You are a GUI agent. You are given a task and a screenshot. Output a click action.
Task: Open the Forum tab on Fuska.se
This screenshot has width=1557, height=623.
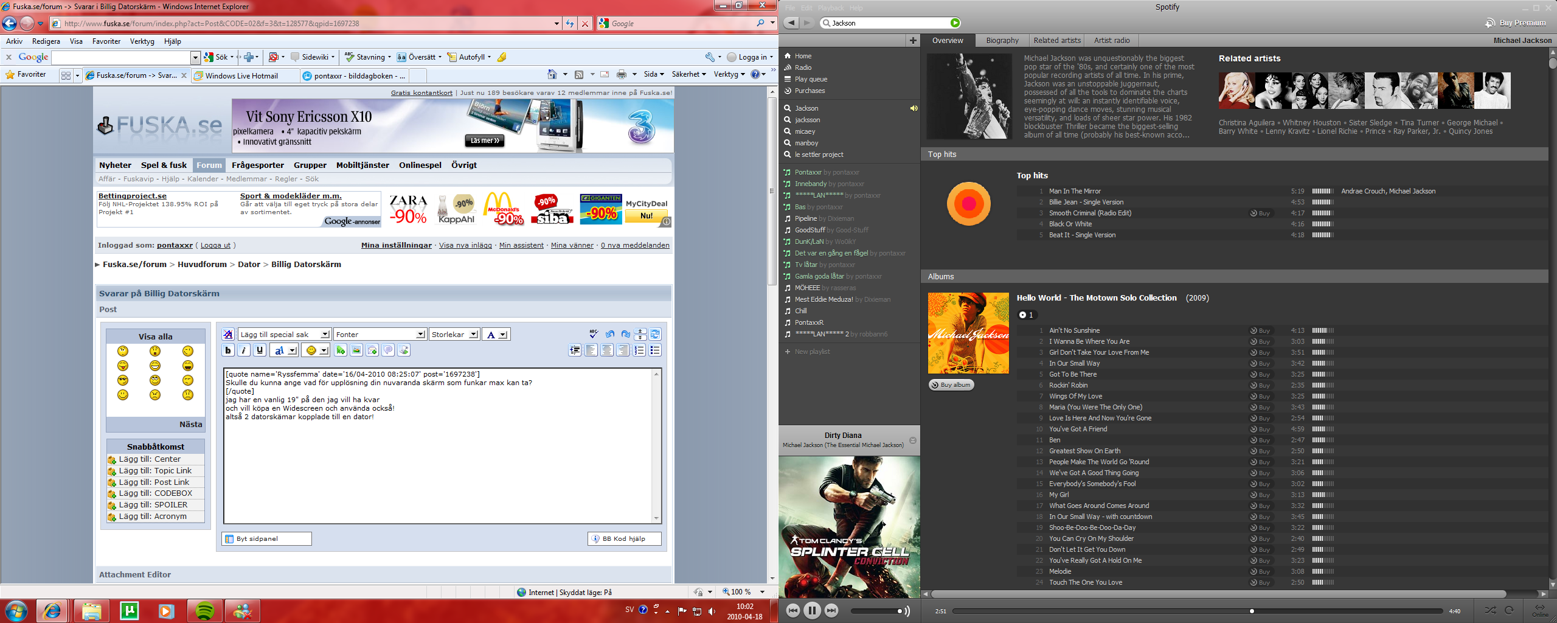(x=209, y=165)
